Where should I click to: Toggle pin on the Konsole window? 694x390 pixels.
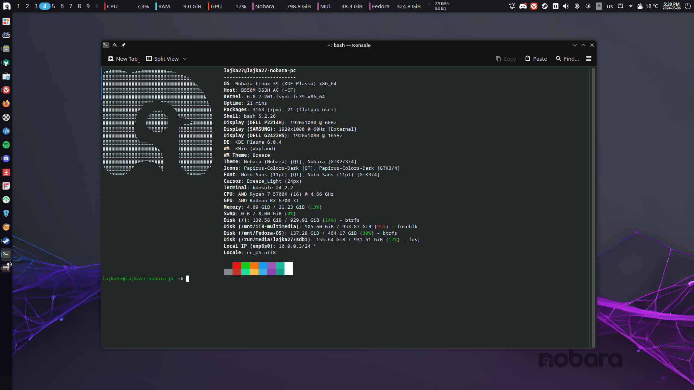(x=123, y=45)
